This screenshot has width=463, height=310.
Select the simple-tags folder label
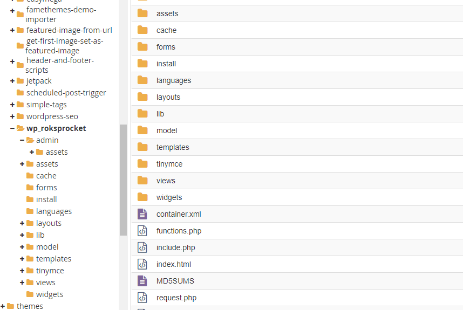click(x=46, y=105)
